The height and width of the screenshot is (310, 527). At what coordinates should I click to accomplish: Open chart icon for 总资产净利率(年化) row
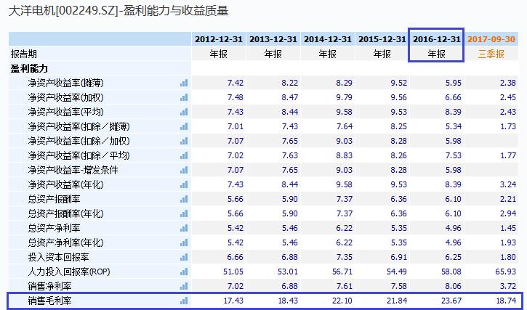pyautogui.click(x=184, y=242)
